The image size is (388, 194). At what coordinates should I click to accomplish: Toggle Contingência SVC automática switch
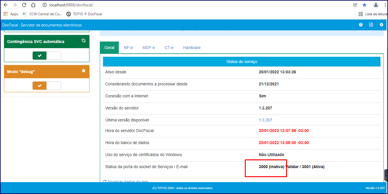[x=47, y=56]
